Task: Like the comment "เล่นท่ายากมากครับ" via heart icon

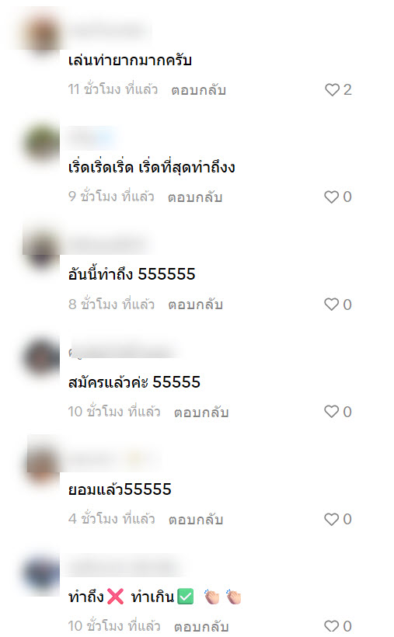Action: [x=332, y=90]
